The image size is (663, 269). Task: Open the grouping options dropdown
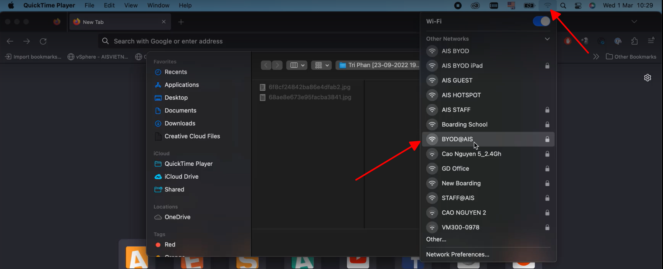[x=322, y=65]
